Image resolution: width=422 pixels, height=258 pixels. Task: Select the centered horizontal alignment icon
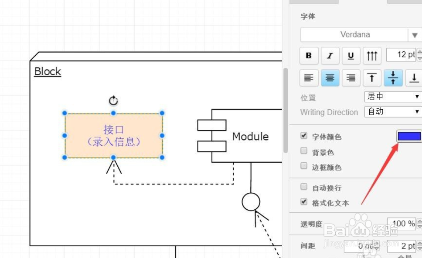point(330,78)
